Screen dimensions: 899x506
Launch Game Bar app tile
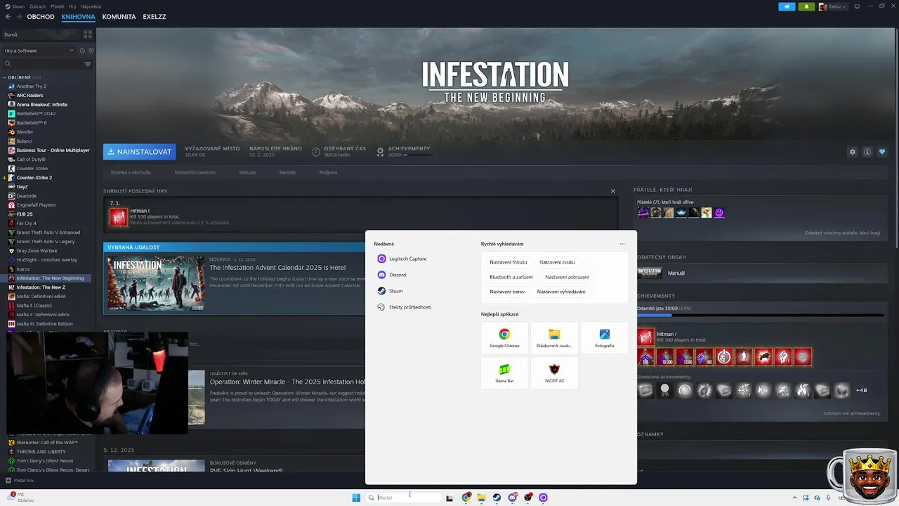tap(504, 372)
